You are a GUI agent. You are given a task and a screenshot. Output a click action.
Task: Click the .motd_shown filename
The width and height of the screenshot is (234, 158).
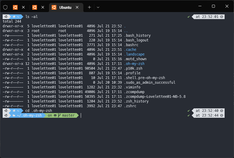(x=135, y=59)
